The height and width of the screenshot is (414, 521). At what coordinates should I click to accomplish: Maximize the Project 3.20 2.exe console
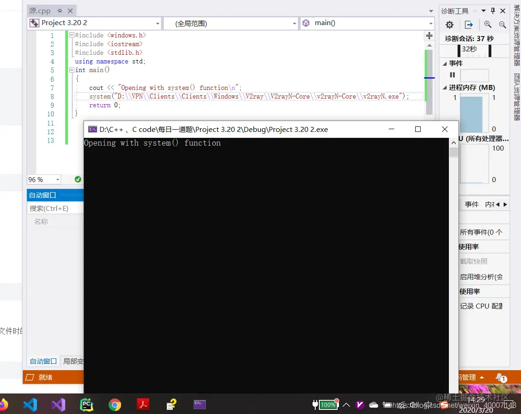coord(418,129)
